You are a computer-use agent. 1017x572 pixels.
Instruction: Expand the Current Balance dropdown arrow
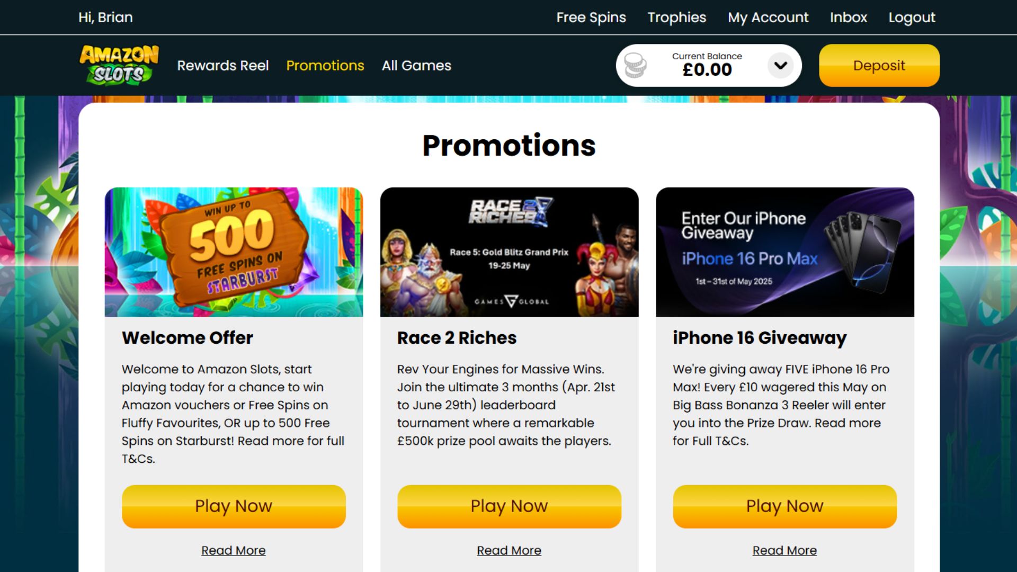(x=780, y=66)
